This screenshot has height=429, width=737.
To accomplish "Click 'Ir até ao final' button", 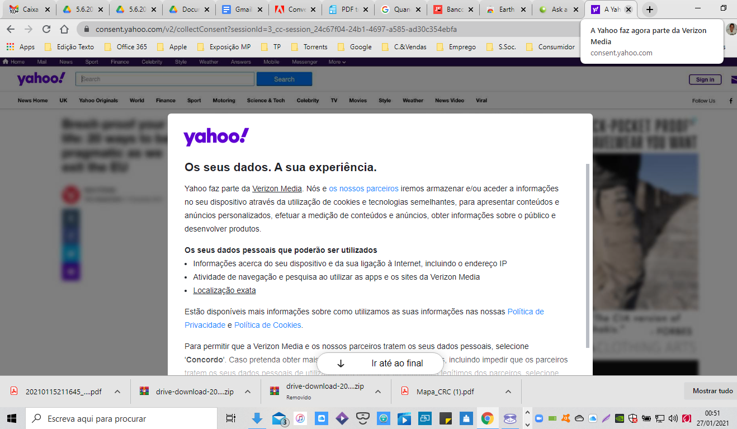I will click(x=380, y=363).
